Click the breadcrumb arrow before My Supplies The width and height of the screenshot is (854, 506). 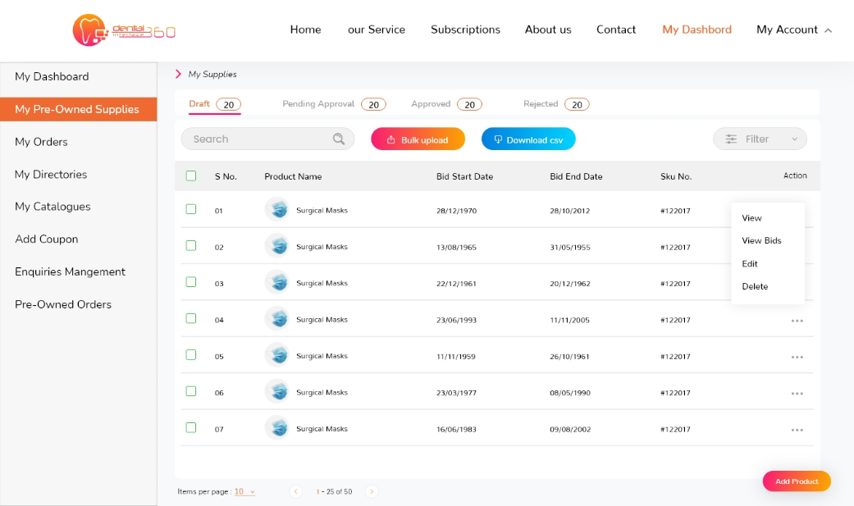(x=179, y=75)
